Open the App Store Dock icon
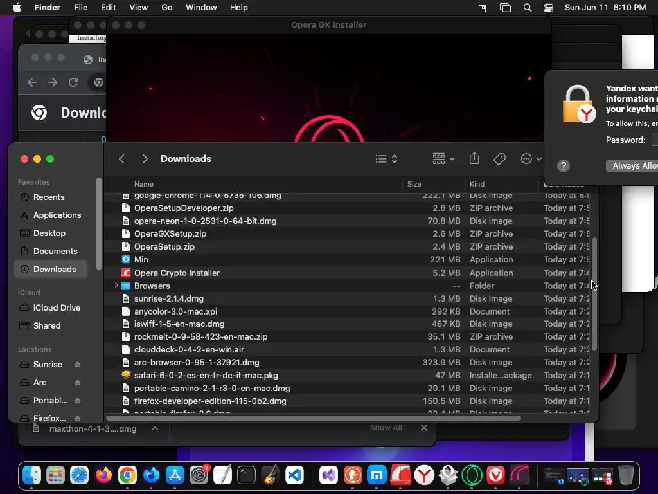658x494 pixels. coord(175,475)
